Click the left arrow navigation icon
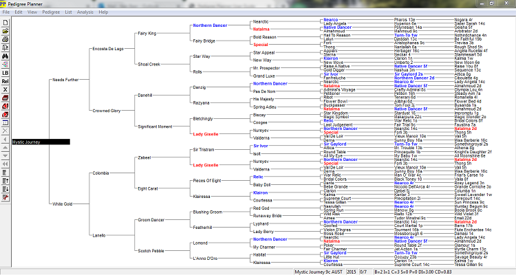Screen dimensions: 516x275 pos(5,140)
